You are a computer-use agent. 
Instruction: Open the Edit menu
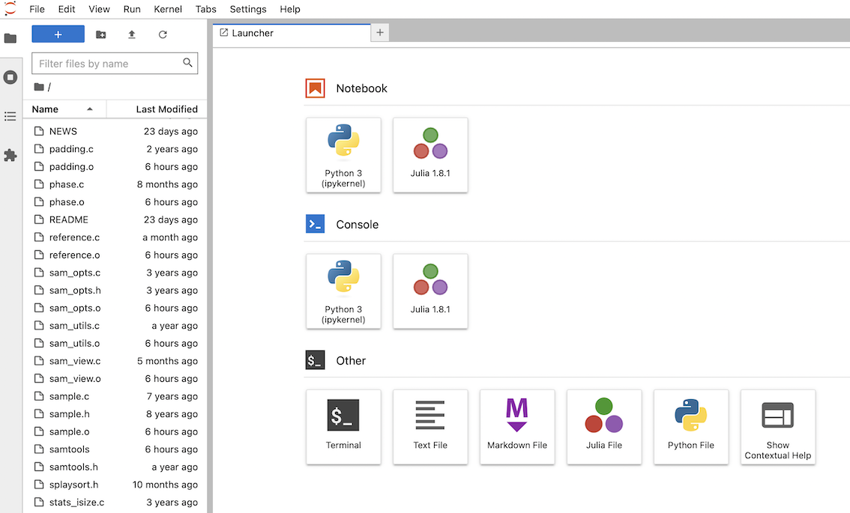pyautogui.click(x=67, y=9)
